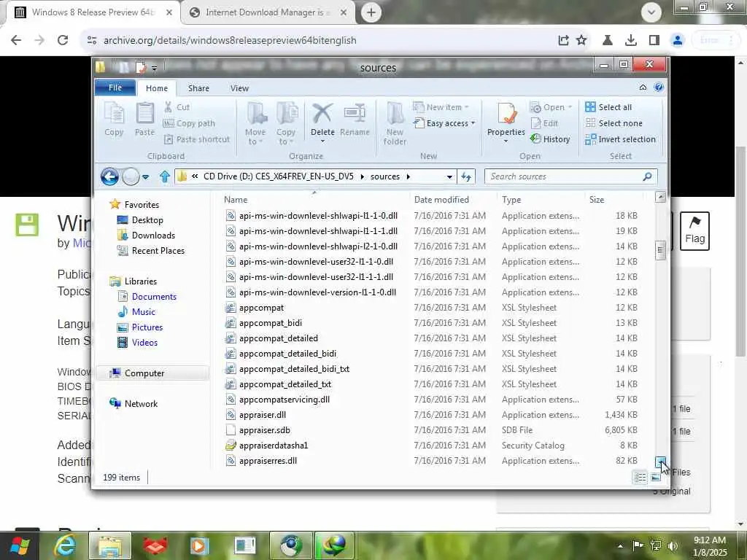Image resolution: width=747 pixels, height=560 pixels.
Task: Collapse the ribbon with the up chevron
Action: 643,87
